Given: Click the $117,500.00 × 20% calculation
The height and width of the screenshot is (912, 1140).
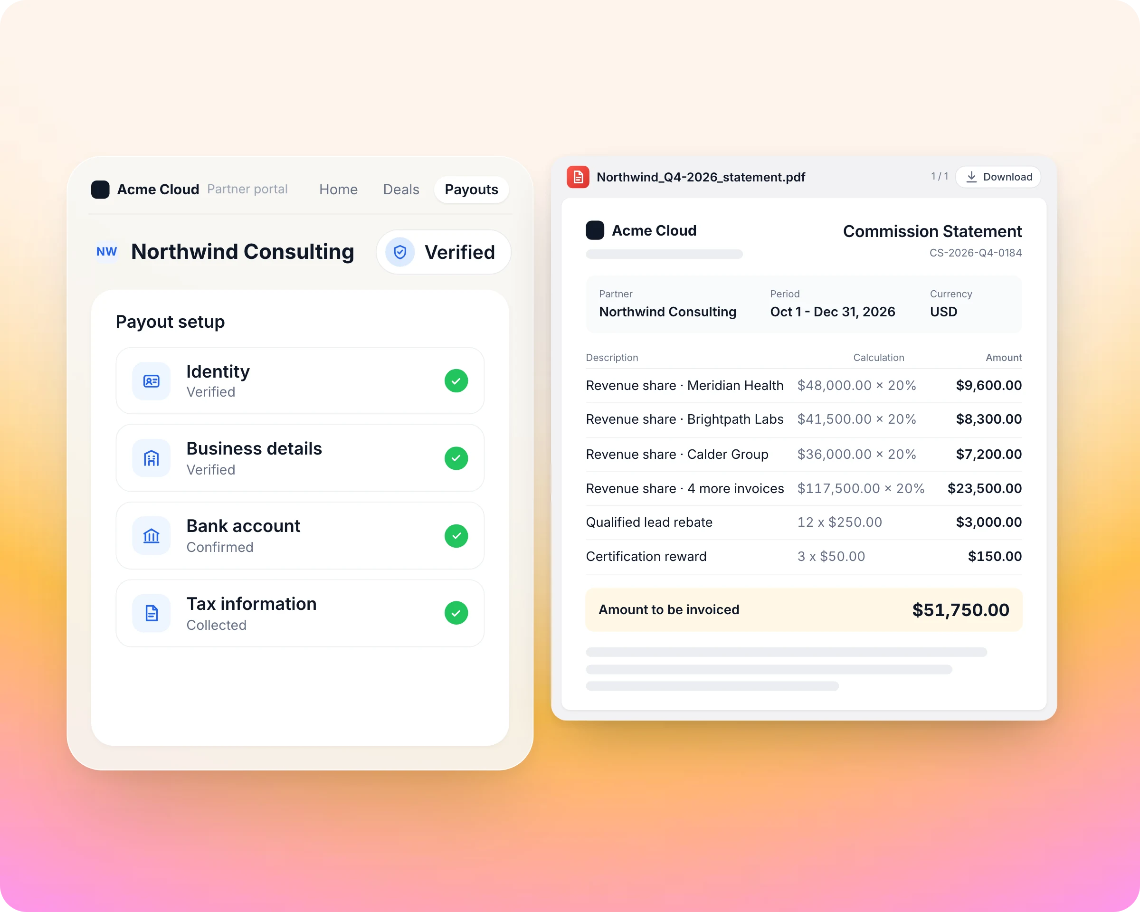Looking at the screenshot, I should (861, 488).
